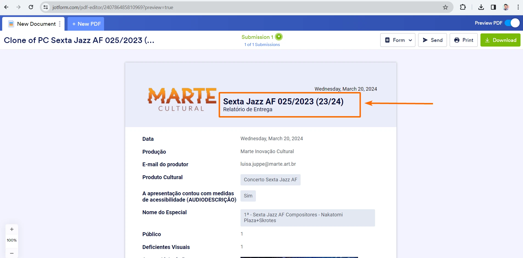Image resolution: width=523 pixels, height=258 pixels.
Task: Open browser downloads from the toolbar
Action: [481, 7]
